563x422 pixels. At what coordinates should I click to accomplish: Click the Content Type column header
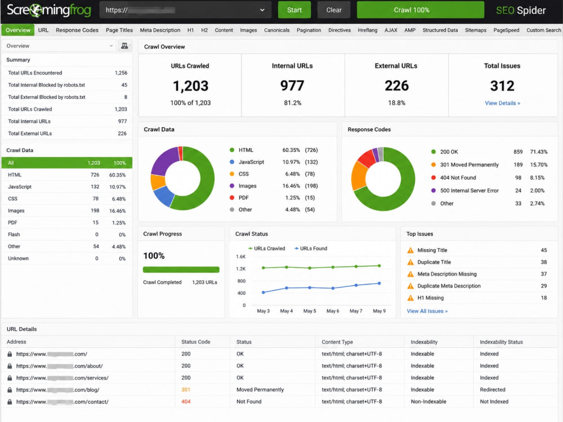click(337, 342)
